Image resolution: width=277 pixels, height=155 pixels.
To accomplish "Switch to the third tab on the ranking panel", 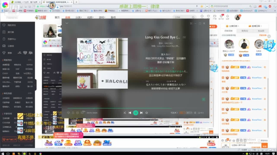I will coord(261,31).
